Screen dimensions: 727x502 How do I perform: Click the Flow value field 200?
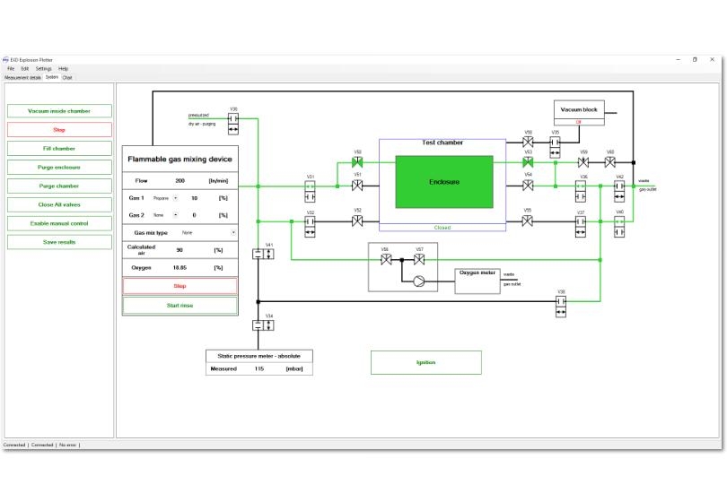click(180, 181)
